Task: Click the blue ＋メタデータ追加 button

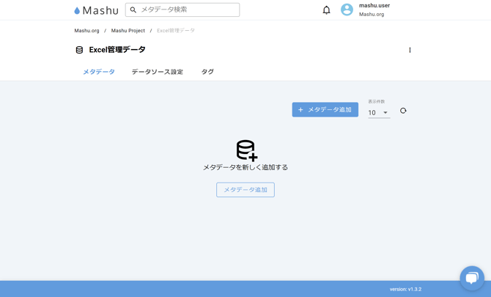Action: pyautogui.click(x=325, y=109)
